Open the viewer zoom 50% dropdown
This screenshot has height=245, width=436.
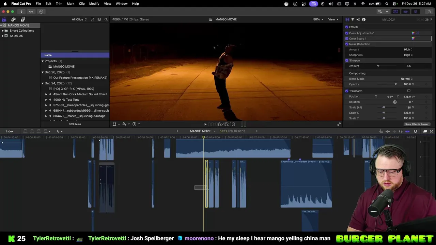pyautogui.click(x=318, y=19)
